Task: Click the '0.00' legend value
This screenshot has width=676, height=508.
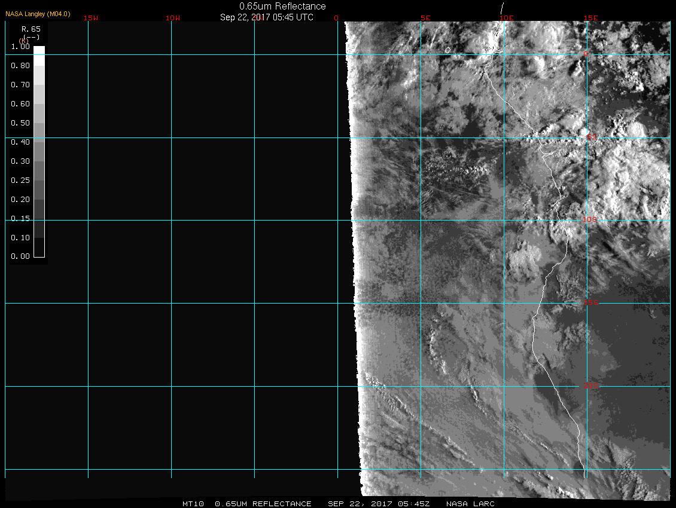Action: pos(20,256)
